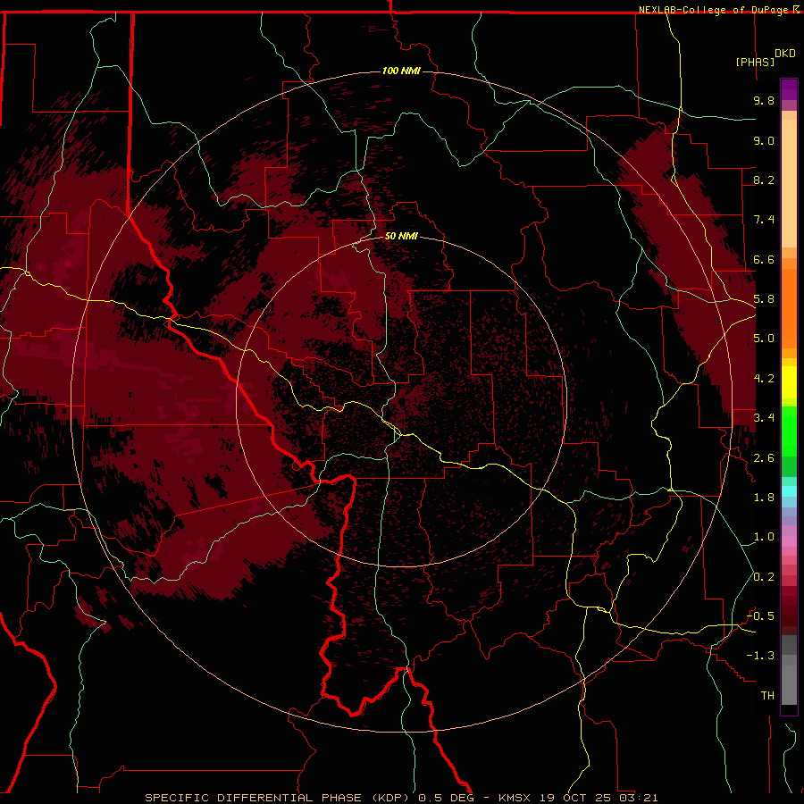Click the 6.6 legend value
Image resolution: width=804 pixels, height=804 pixels.
(764, 259)
